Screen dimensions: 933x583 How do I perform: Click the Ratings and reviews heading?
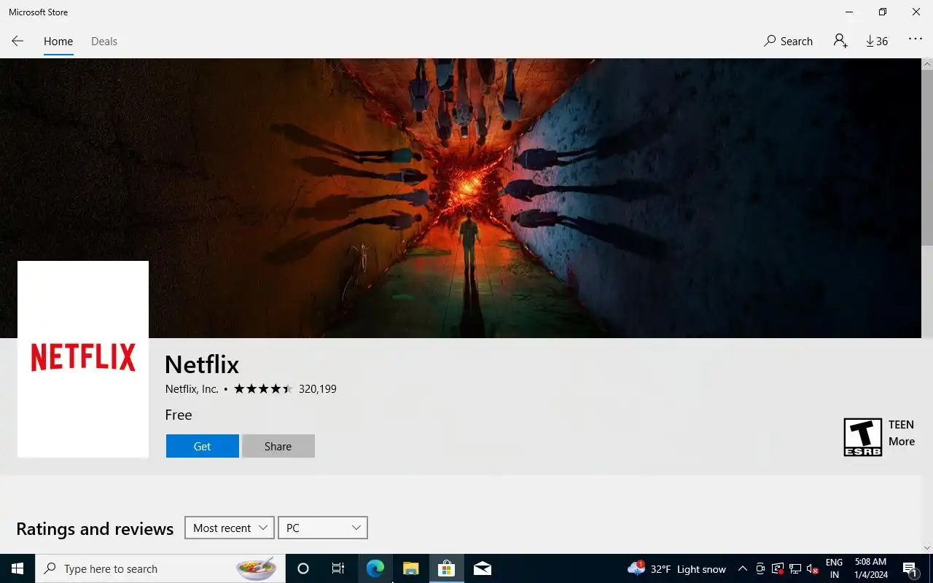pos(95,528)
